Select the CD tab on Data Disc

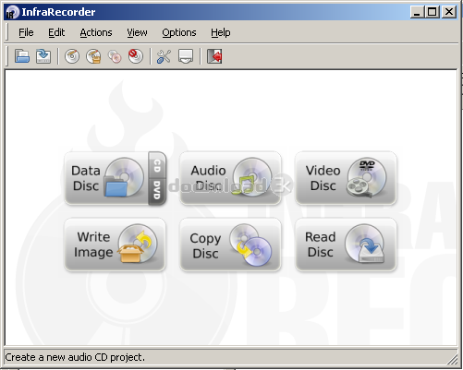click(x=157, y=165)
